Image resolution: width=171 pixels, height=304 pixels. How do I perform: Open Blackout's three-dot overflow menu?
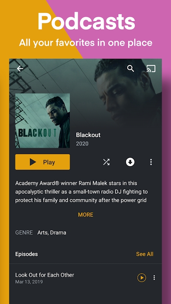click(x=151, y=162)
